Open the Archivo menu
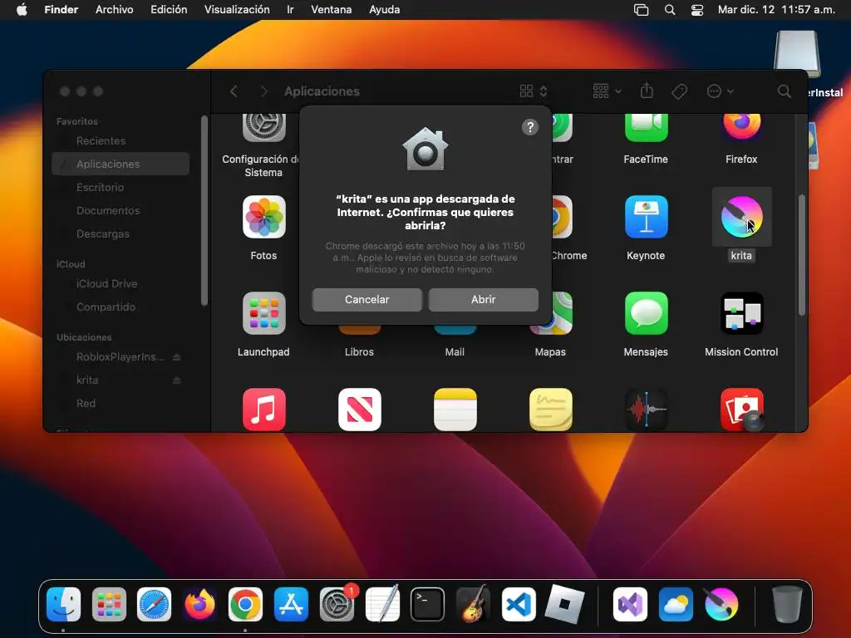This screenshot has height=638, width=851. (x=114, y=9)
